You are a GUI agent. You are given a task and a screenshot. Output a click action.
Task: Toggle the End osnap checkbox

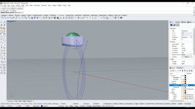click(x=2, y=104)
